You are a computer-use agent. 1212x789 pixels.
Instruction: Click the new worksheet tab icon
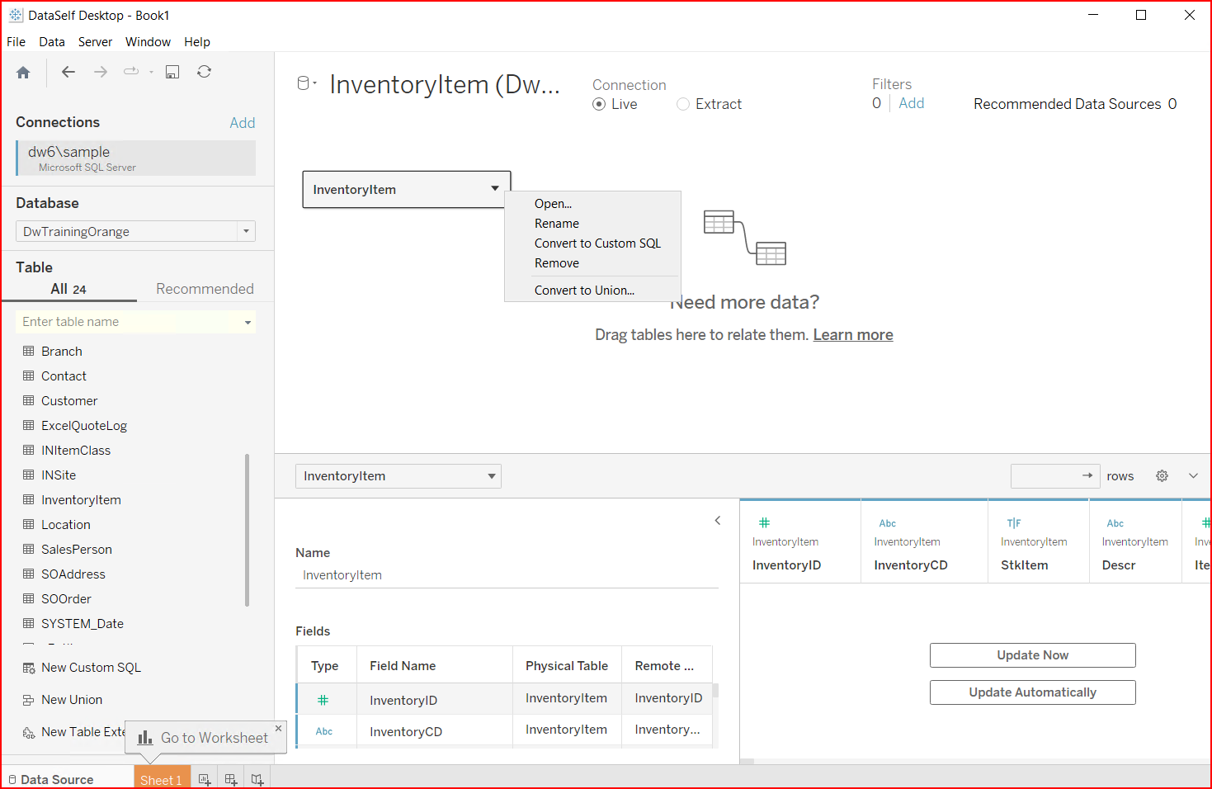point(205,779)
